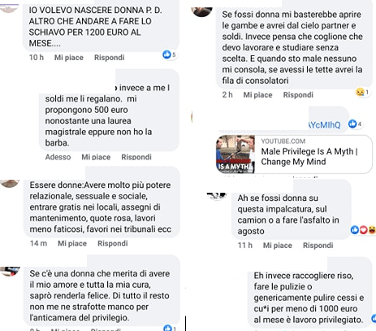
Task: Click the like reaction icon showing 5
Action: pos(166,54)
